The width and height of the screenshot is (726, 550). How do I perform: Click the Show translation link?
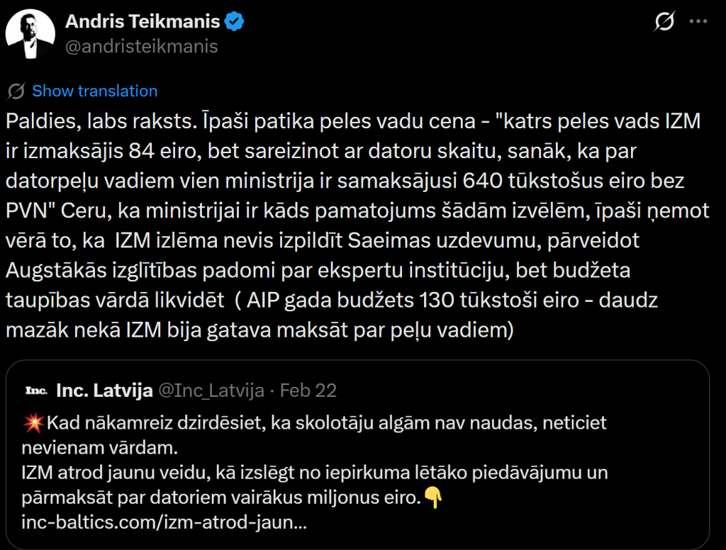pos(95,91)
